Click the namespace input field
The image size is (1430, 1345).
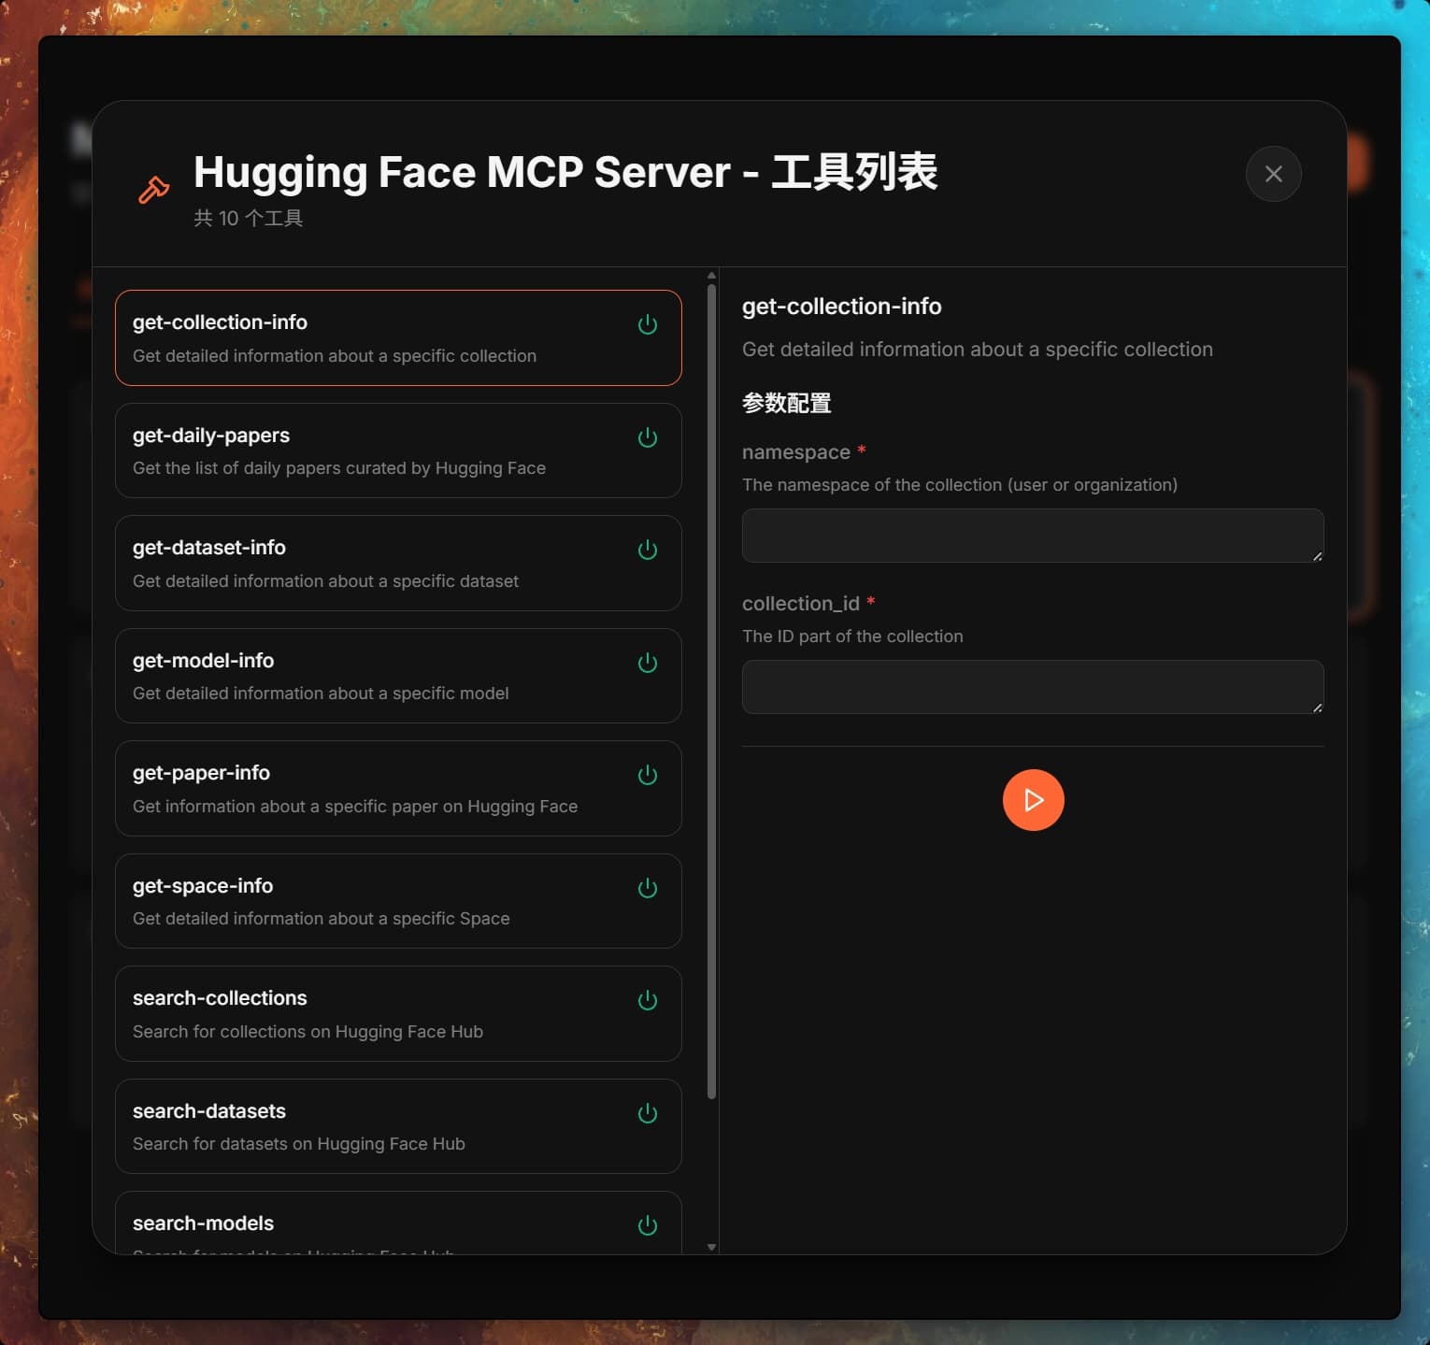click(1033, 536)
